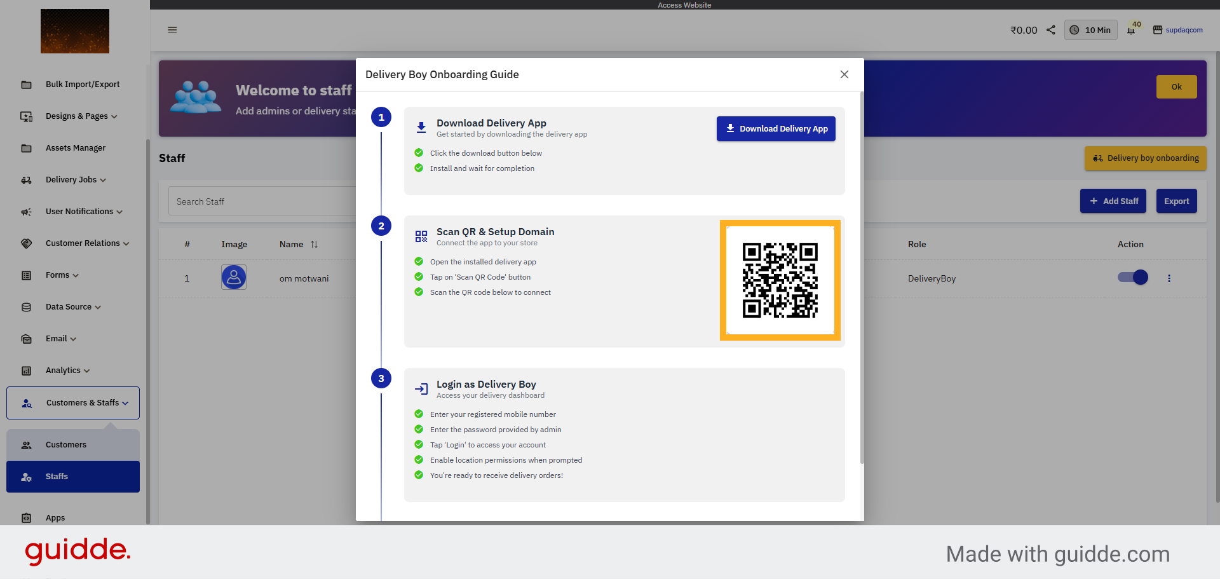Click the checkmark beside 'Install and wait for completion'
Image resolution: width=1220 pixels, height=579 pixels.
pos(419,168)
